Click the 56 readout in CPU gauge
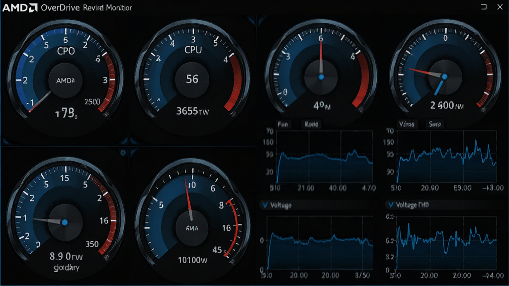The height and width of the screenshot is (286, 509). click(192, 79)
